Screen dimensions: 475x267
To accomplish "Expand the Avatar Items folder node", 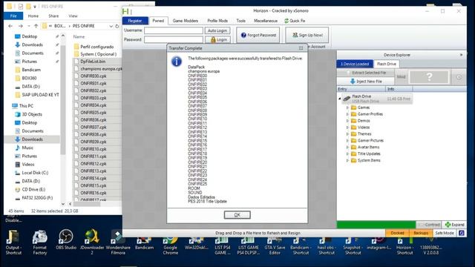I will click(347, 147).
